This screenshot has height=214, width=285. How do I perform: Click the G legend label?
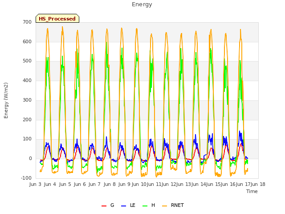click(112, 205)
